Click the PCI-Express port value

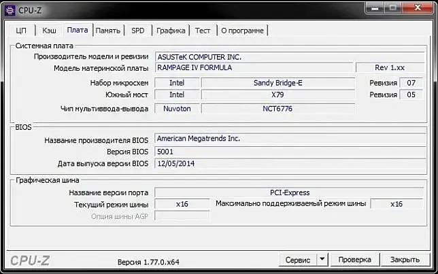pos(290,192)
